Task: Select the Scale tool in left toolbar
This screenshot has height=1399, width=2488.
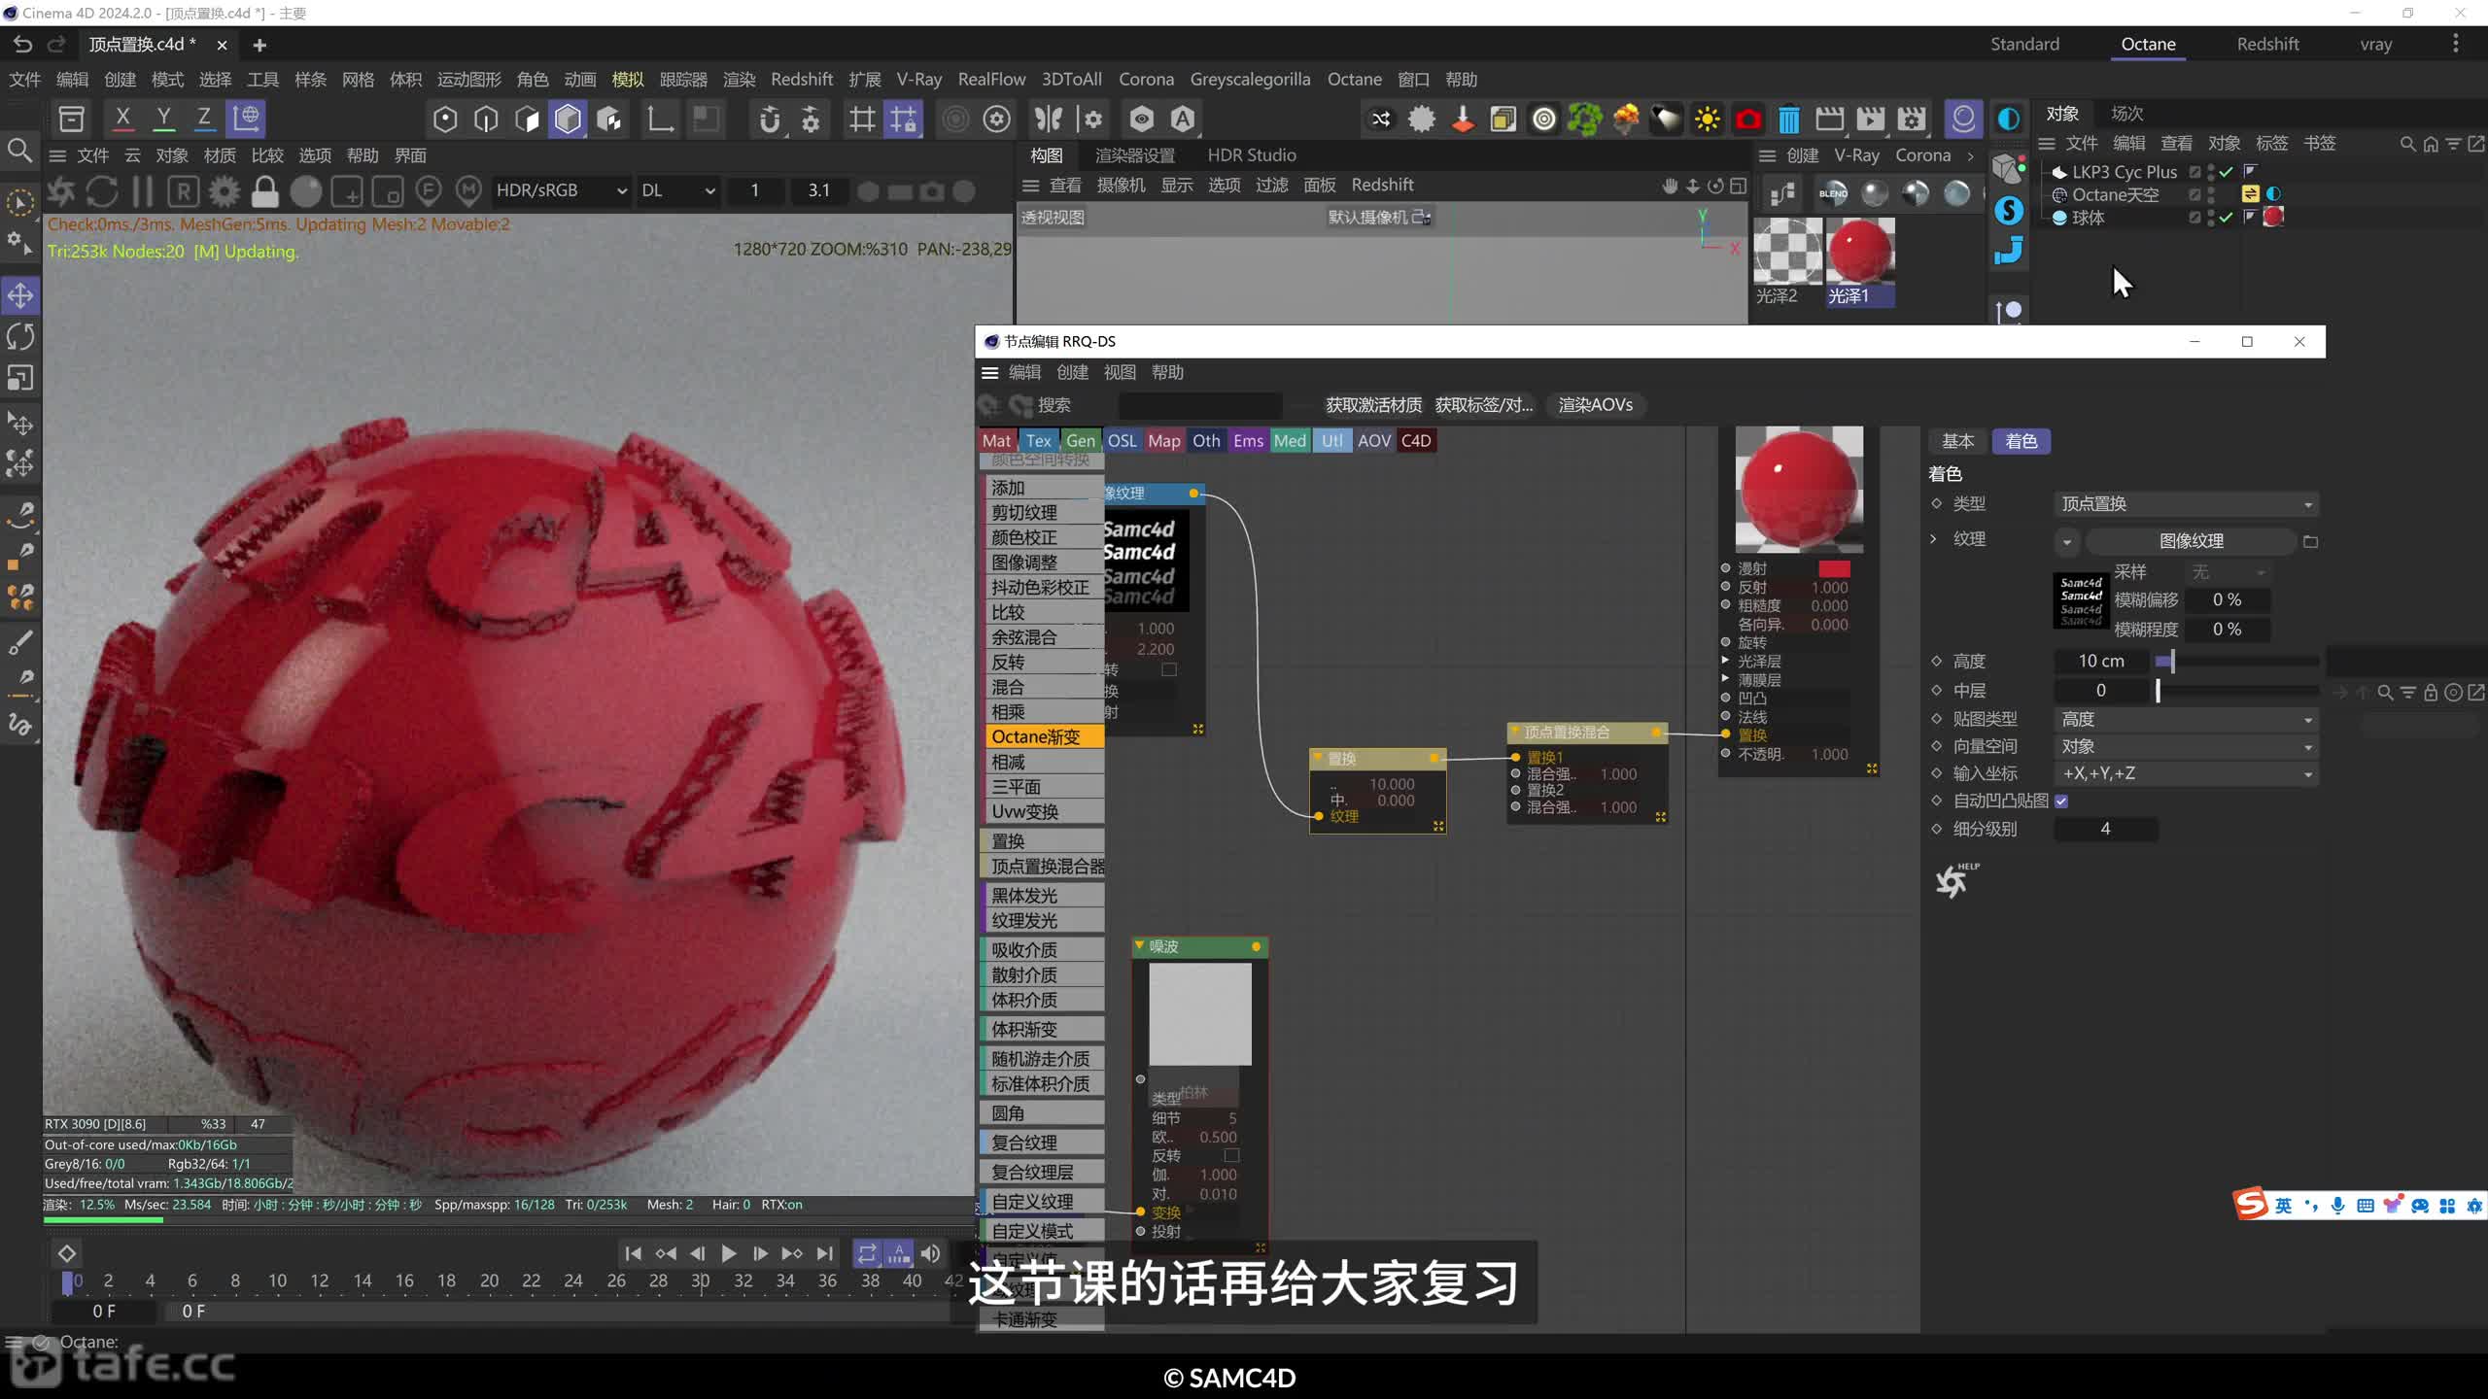Action: click(20, 378)
